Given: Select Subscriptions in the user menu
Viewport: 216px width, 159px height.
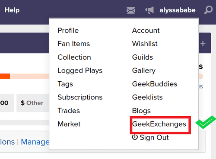Looking at the screenshot, I should coord(80,97).
